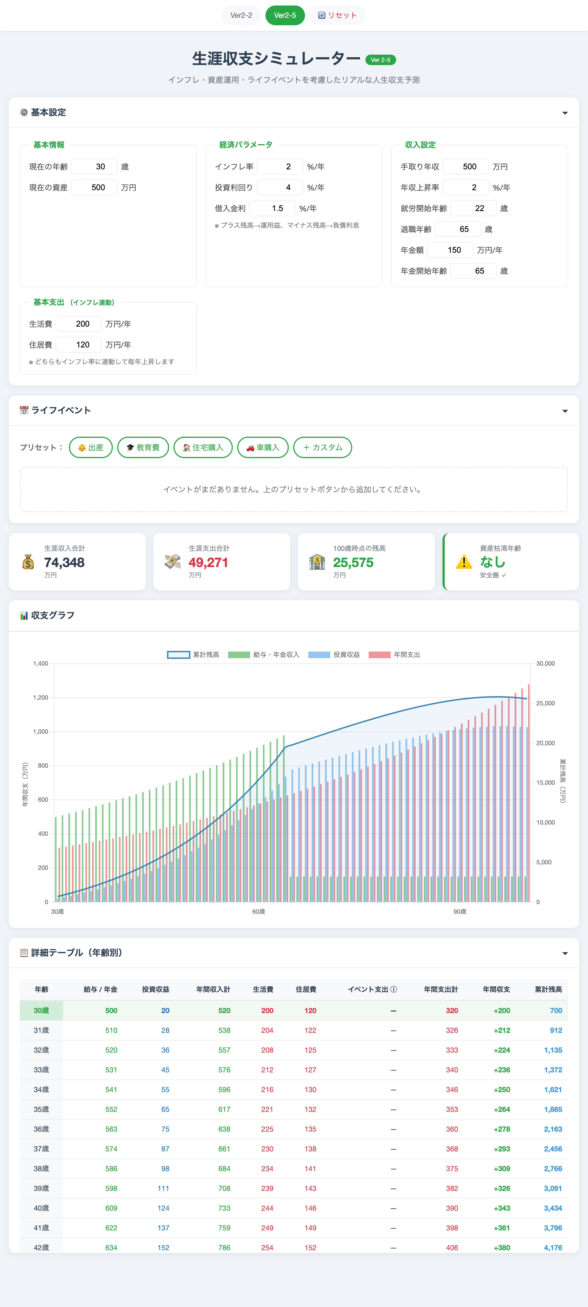Toggle the 投資収益 legend series
588x1307 pixels.
334,655
